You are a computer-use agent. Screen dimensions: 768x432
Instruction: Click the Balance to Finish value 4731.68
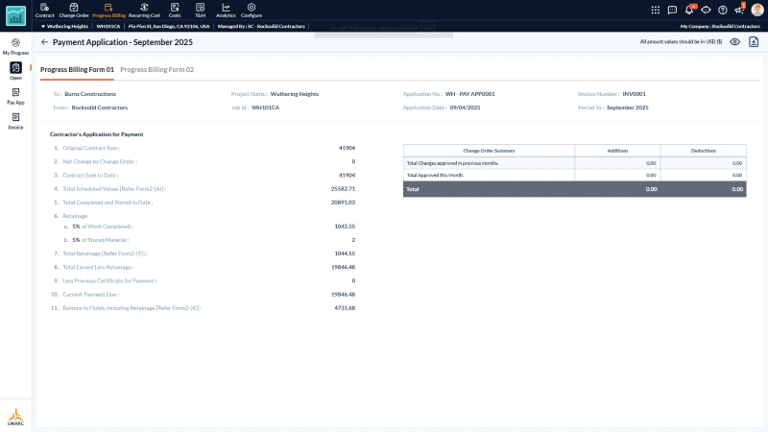click(345, 308)
